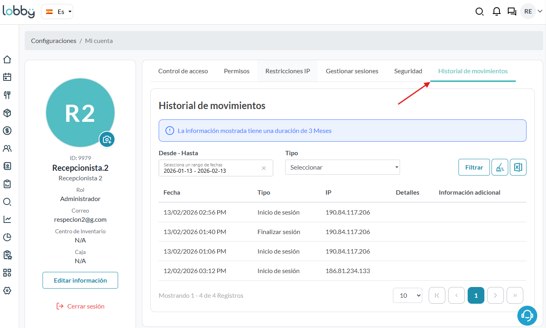Change the rows-per-page dropdown showing 10
Screen dimensions: 546x328
[x=407, y=295]
